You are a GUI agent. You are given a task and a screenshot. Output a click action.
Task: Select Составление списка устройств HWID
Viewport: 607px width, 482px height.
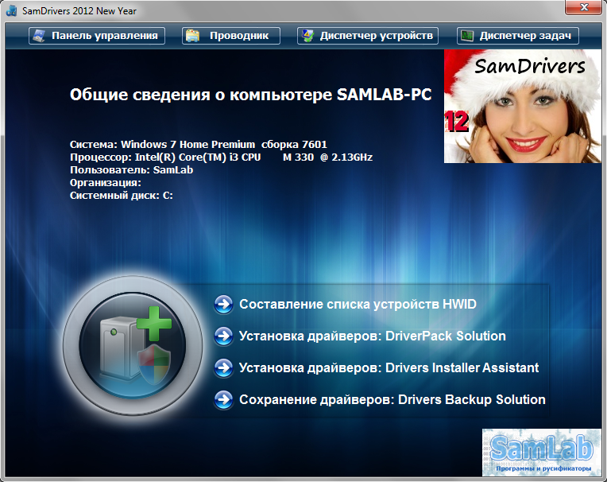(358, 304)
